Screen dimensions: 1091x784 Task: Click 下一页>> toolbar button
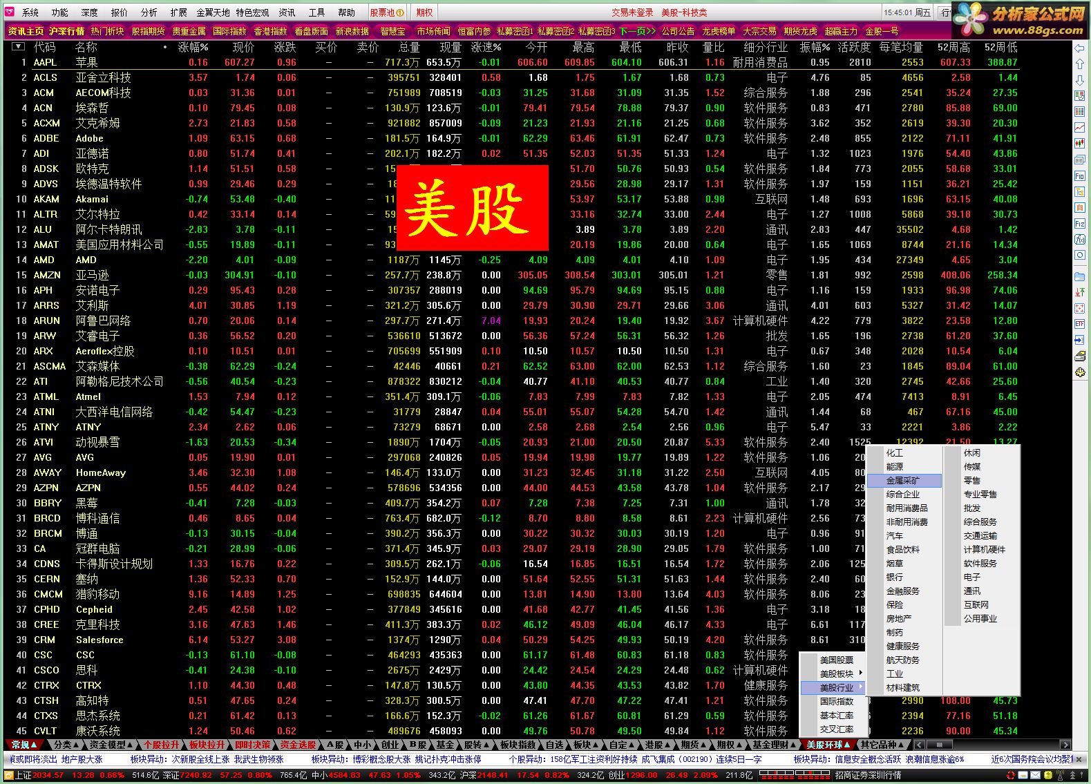click(637, 31)
